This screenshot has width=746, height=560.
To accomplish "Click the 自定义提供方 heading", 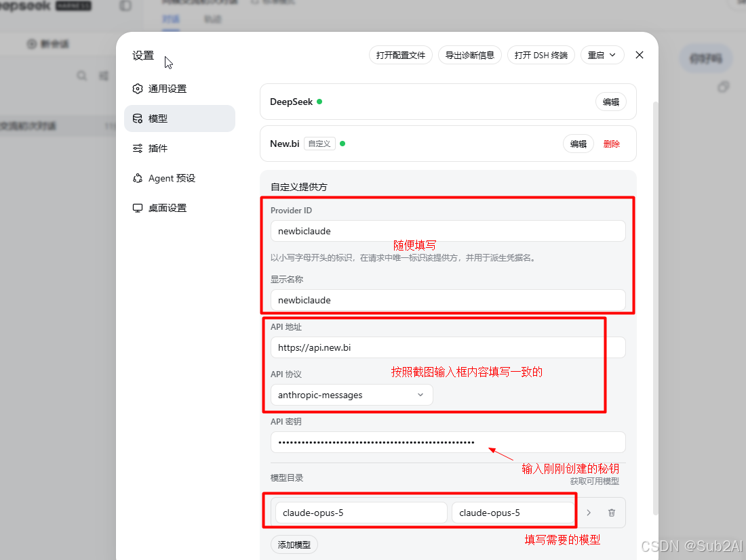I will click(x=299, y=187).
